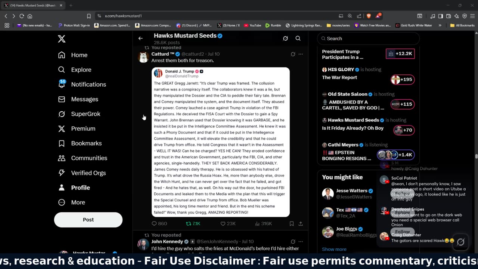Open Catturd's avatar profile picture
478x269 pixels.
click(143, 57)
